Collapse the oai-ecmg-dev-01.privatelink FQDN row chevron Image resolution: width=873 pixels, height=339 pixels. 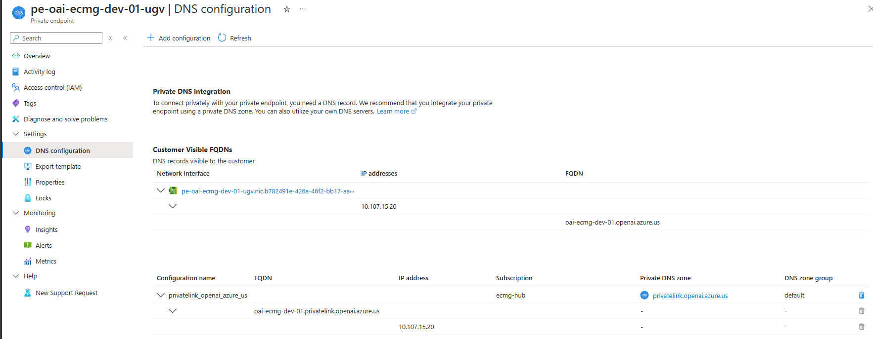(173, 311)
